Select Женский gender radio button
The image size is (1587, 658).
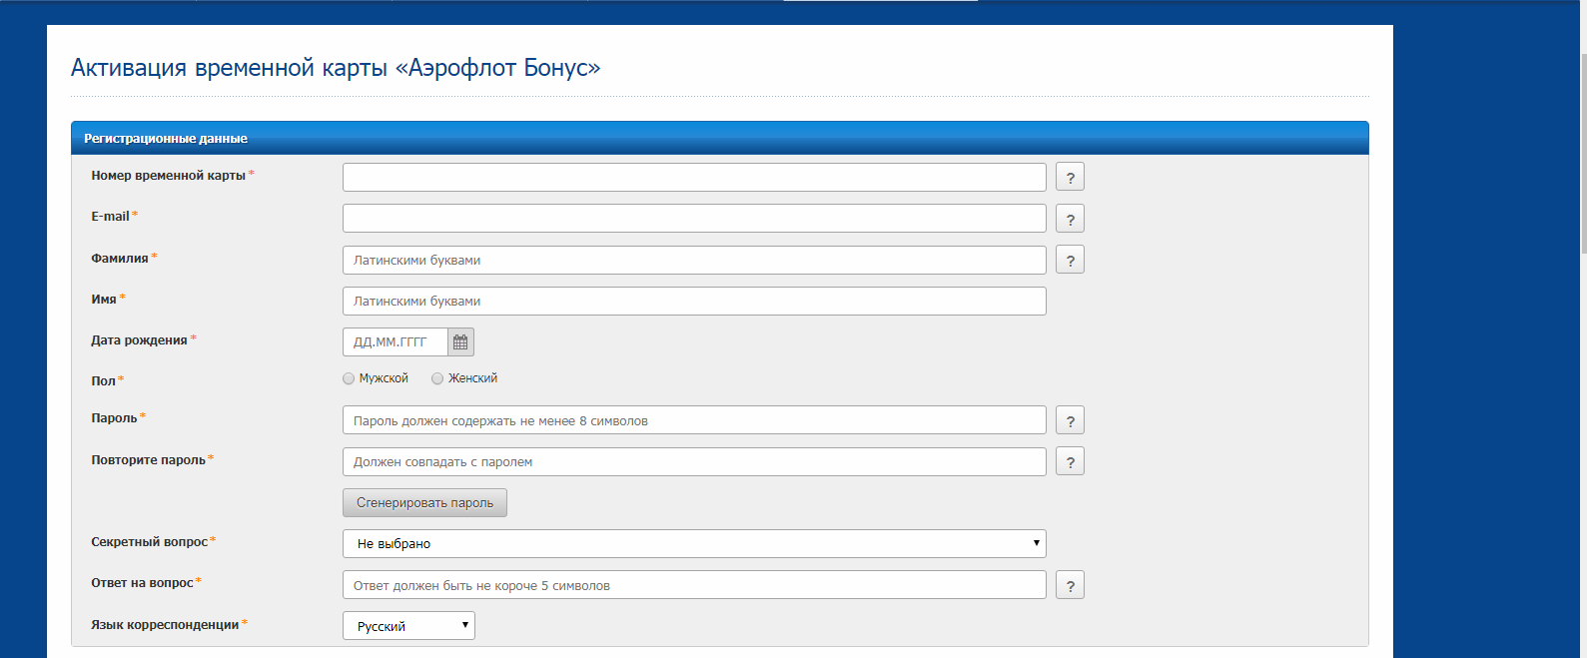coord(437,378)
